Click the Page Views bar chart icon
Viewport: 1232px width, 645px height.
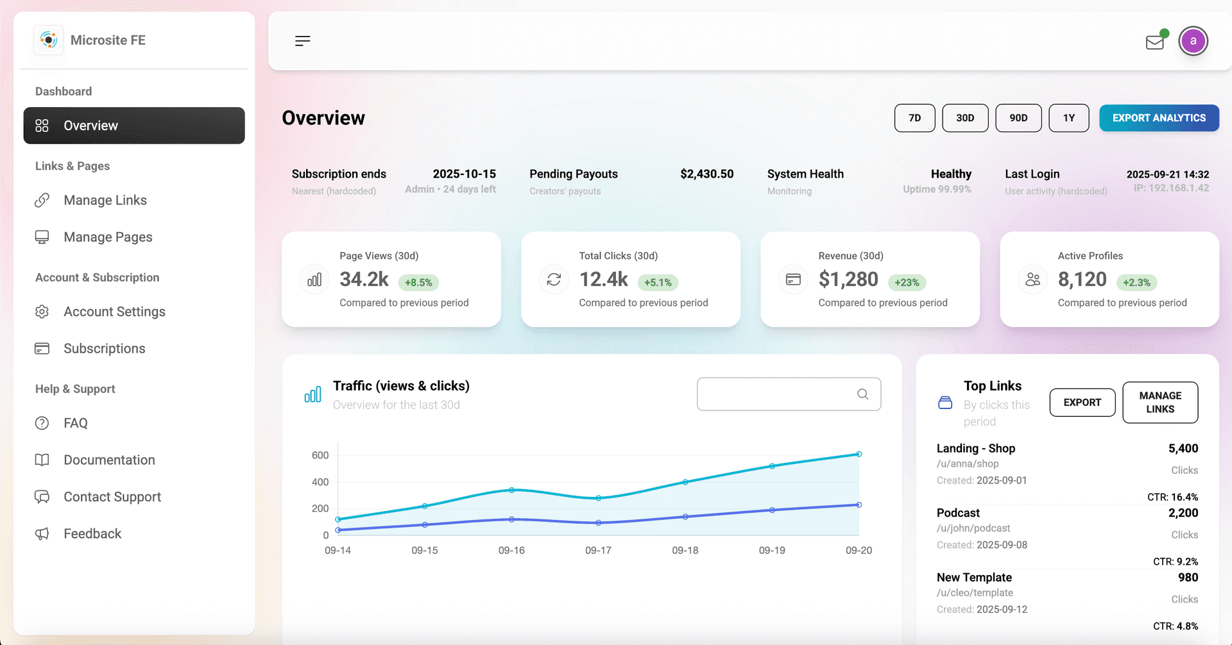pos(314,280)
